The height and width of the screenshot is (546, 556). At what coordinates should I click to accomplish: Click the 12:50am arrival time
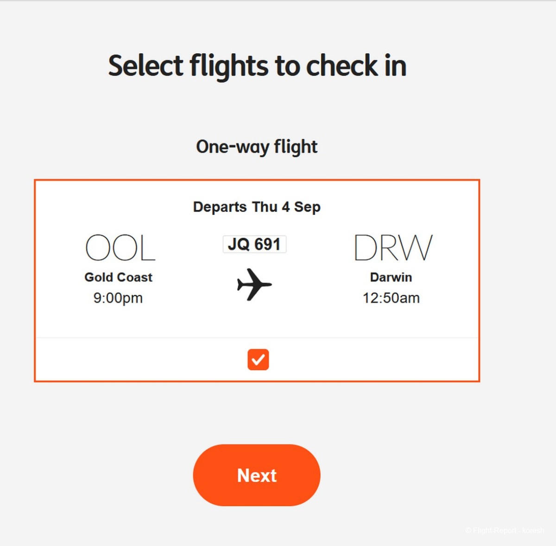(391, 298)
